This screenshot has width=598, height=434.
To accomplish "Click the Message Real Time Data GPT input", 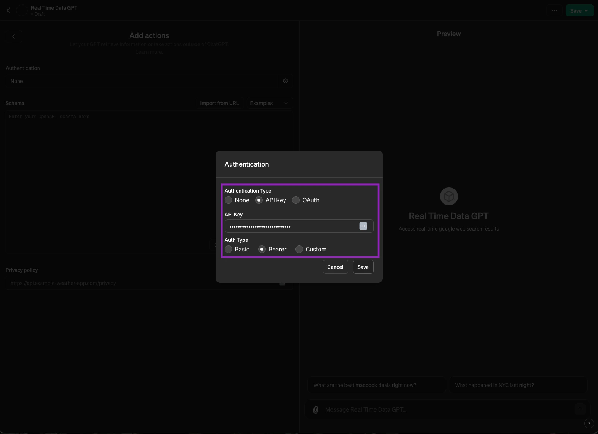I will click(x=447, y=409).
